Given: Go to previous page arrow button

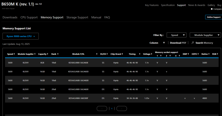Looking at the screenshot, I should (102, 109).
